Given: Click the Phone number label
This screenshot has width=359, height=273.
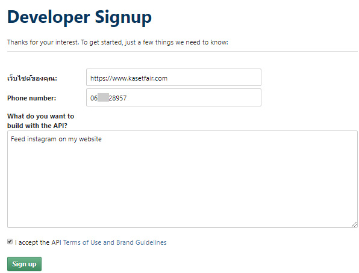Looking at the screenshot, I should [x=31, y=98].
